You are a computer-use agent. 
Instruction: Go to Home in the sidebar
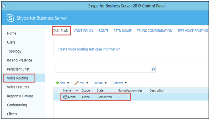coord(12,33)
